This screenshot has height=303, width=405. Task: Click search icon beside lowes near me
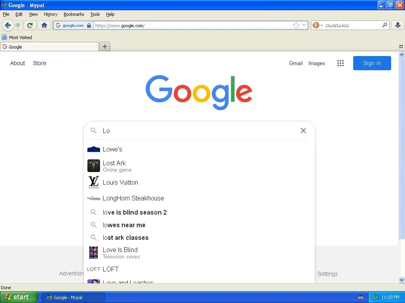pos(93,224)
